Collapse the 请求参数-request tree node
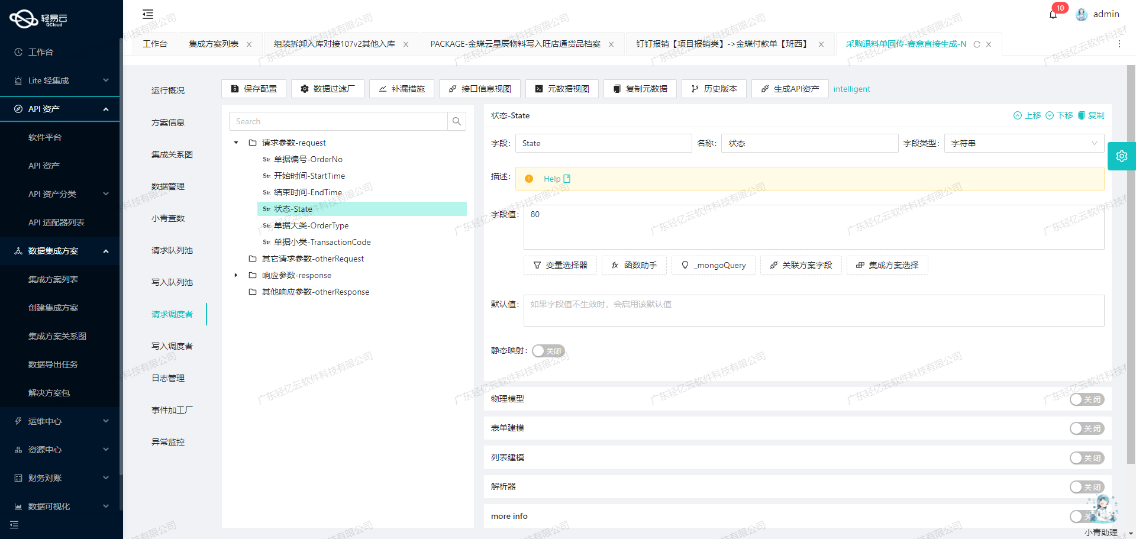 (x=236, y=143)
